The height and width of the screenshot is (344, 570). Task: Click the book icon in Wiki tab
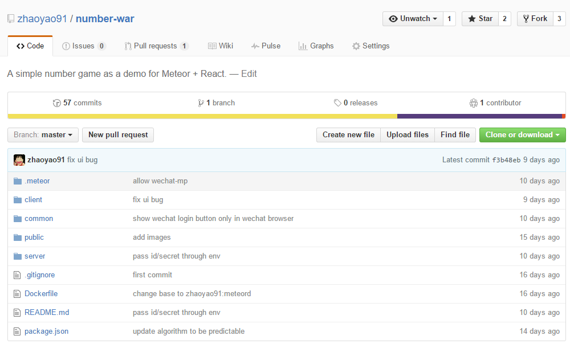point(212,46)
